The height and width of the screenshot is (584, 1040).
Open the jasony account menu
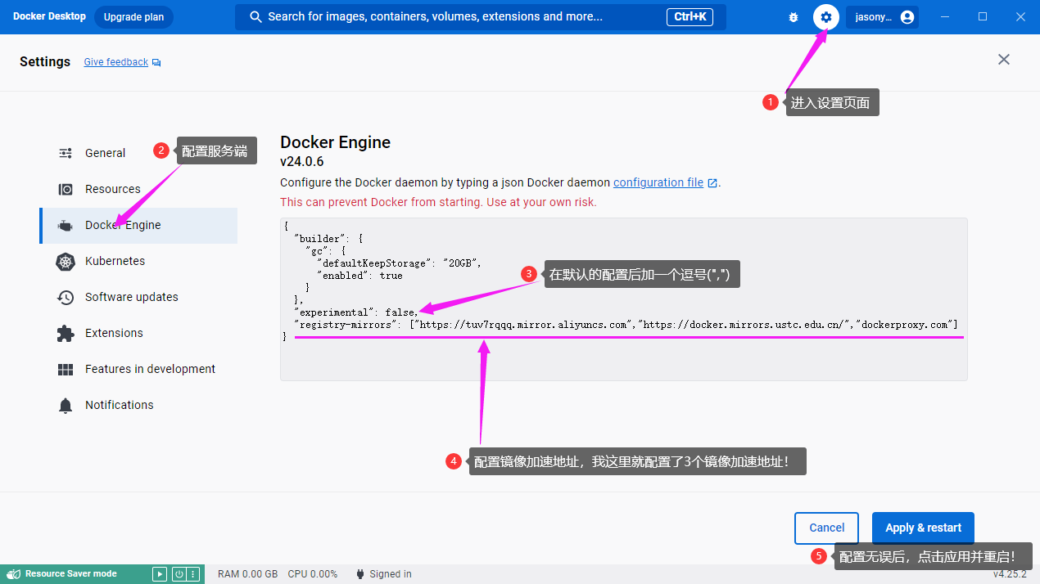click(882, 17)
